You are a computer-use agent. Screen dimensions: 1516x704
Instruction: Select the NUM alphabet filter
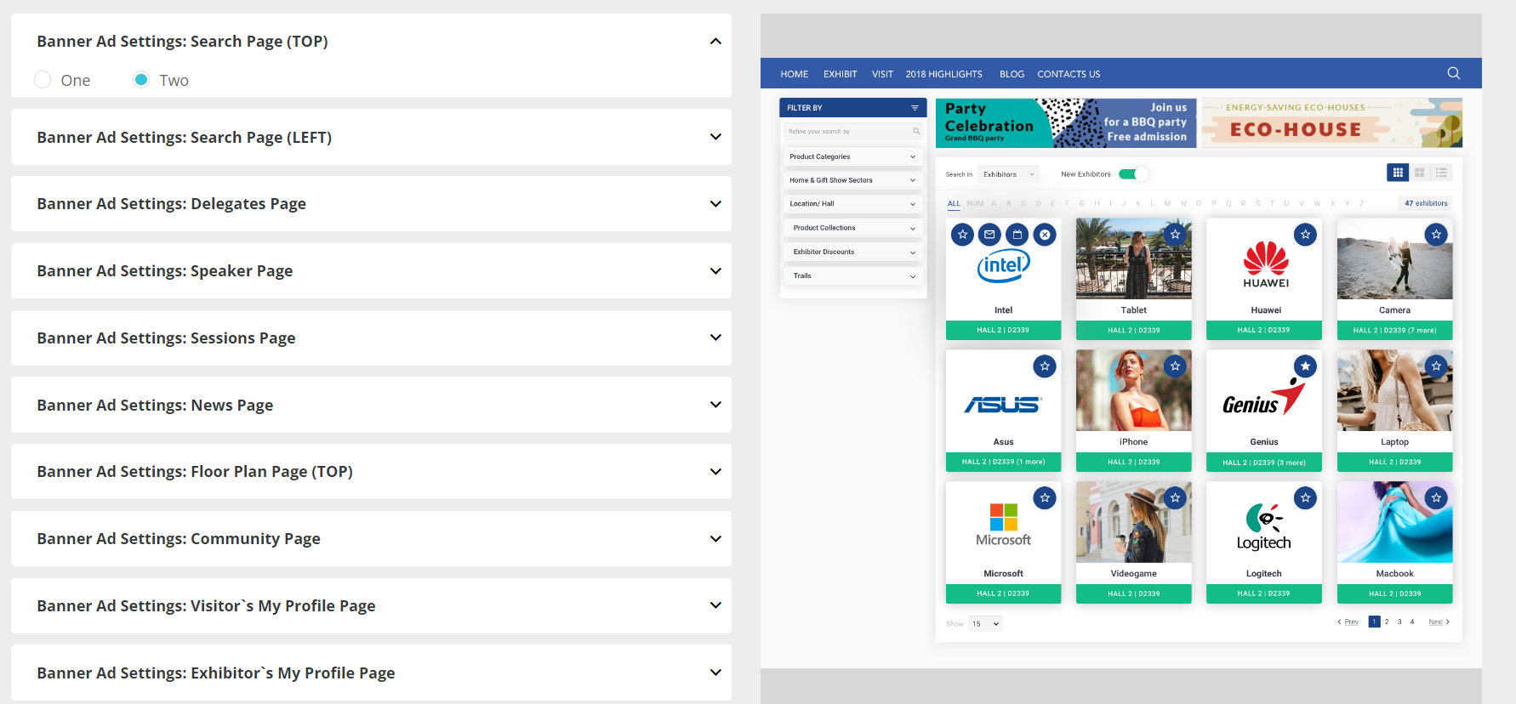[x=975, y=204]
